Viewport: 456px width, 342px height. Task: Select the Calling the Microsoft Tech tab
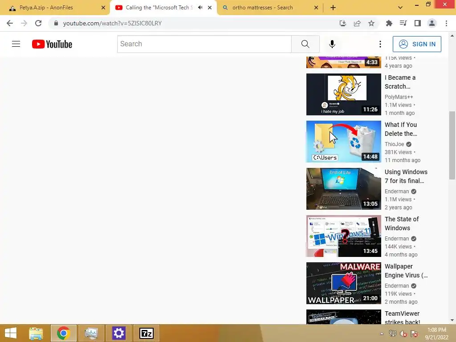(x=159, y=8)
